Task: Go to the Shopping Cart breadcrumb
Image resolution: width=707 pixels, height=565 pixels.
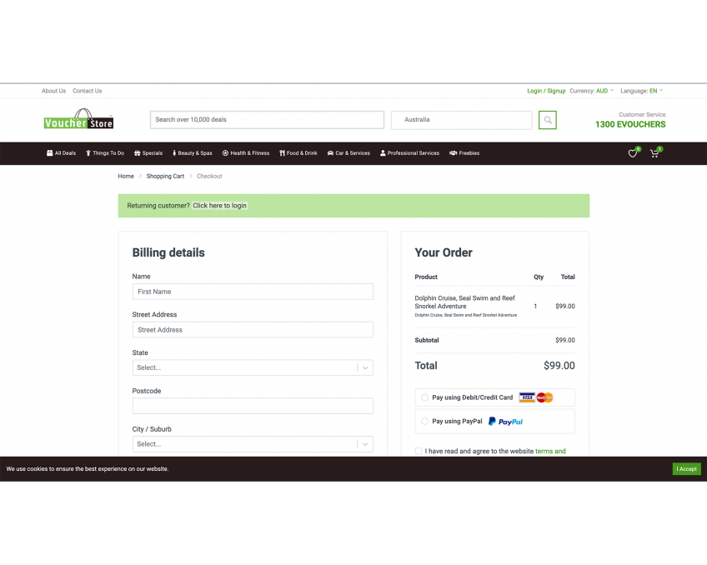Action: coord(165,176)
